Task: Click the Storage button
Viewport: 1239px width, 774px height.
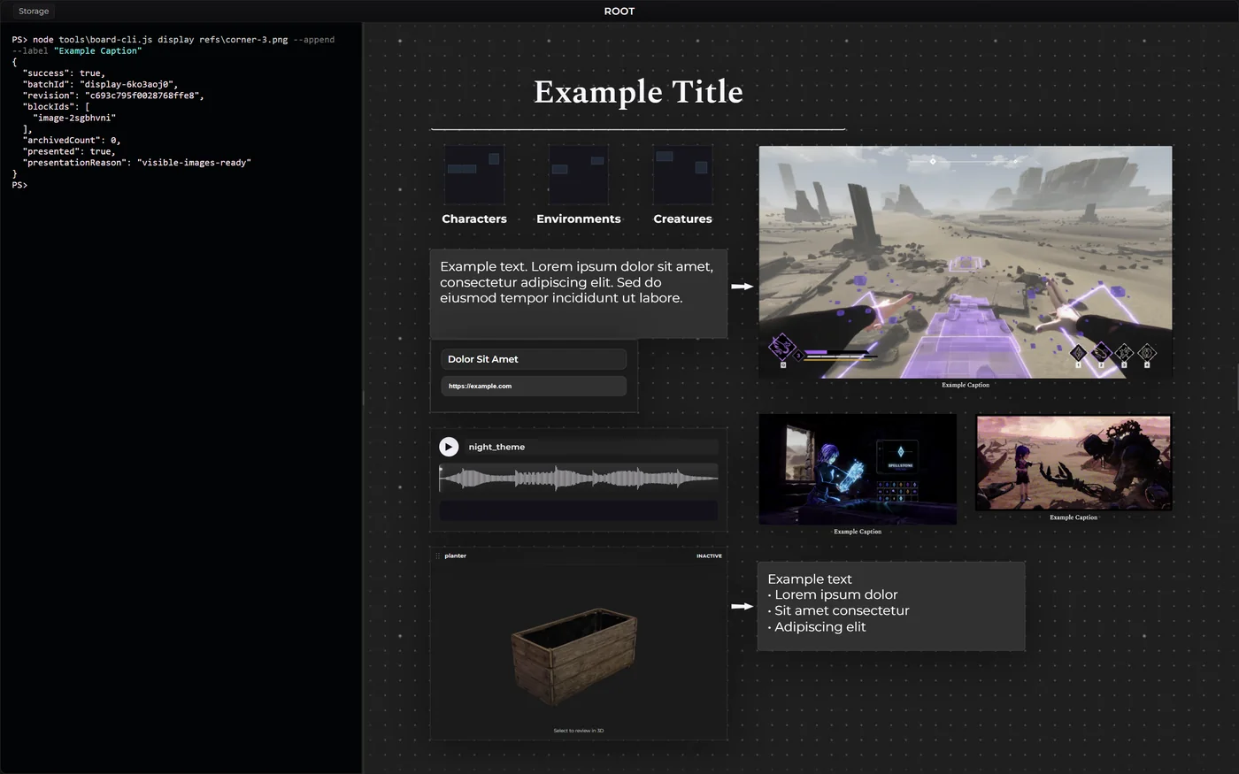Action: pyautogui.click(x=34, y=11)
